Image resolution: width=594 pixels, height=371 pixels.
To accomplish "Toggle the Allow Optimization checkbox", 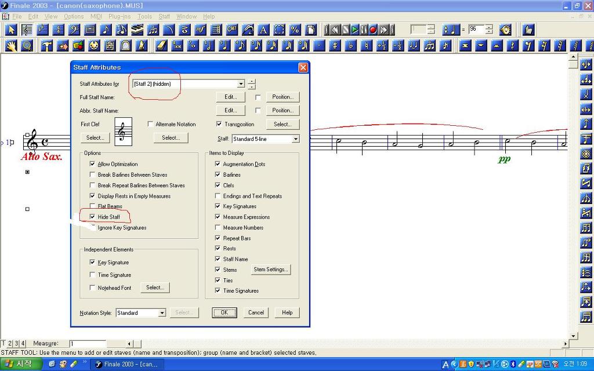I will coord(92,164).
